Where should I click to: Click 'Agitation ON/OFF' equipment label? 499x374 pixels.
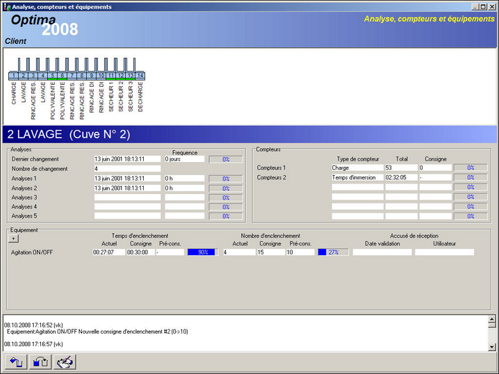(32, 252)
